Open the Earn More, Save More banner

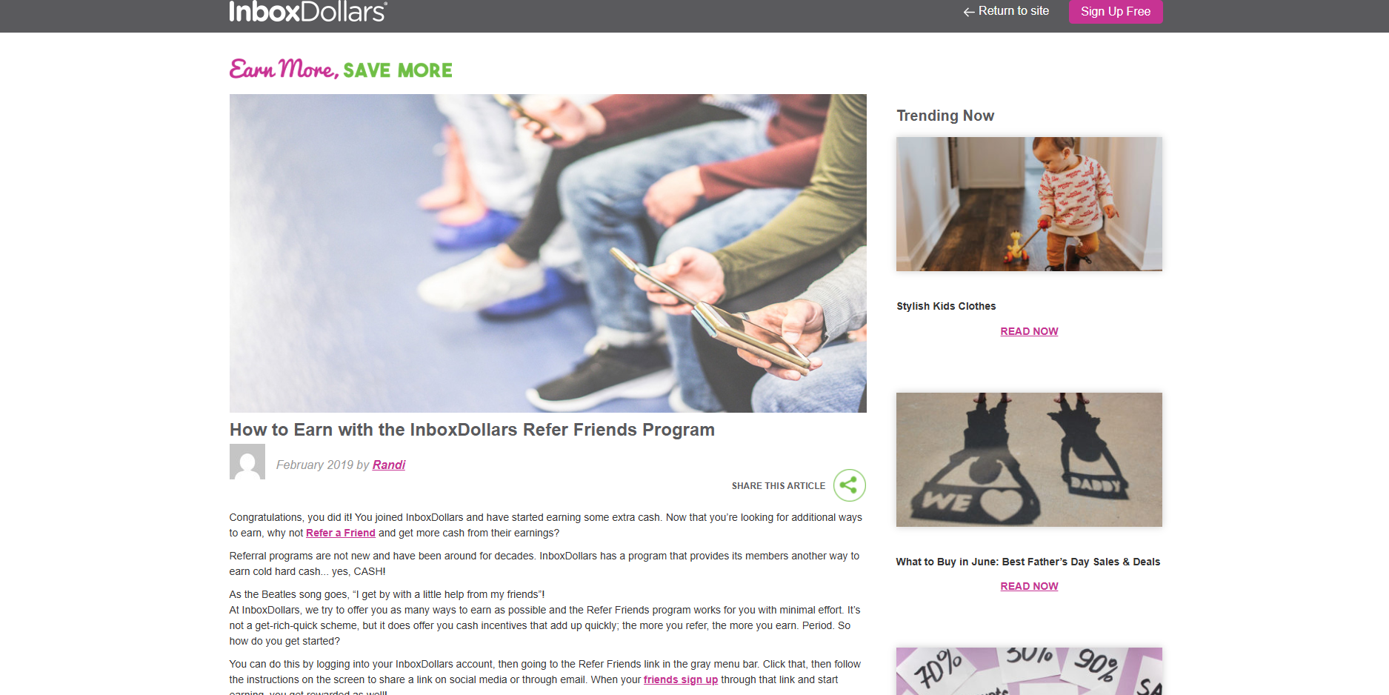pos(341,69)
